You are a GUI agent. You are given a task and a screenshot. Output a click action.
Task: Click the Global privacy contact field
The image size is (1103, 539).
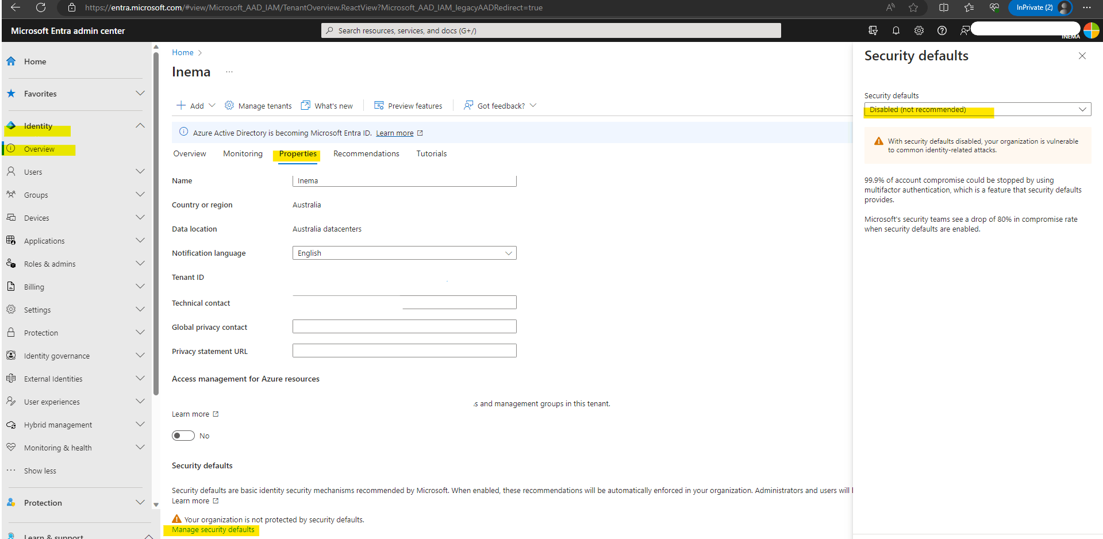tap(404, 326)
